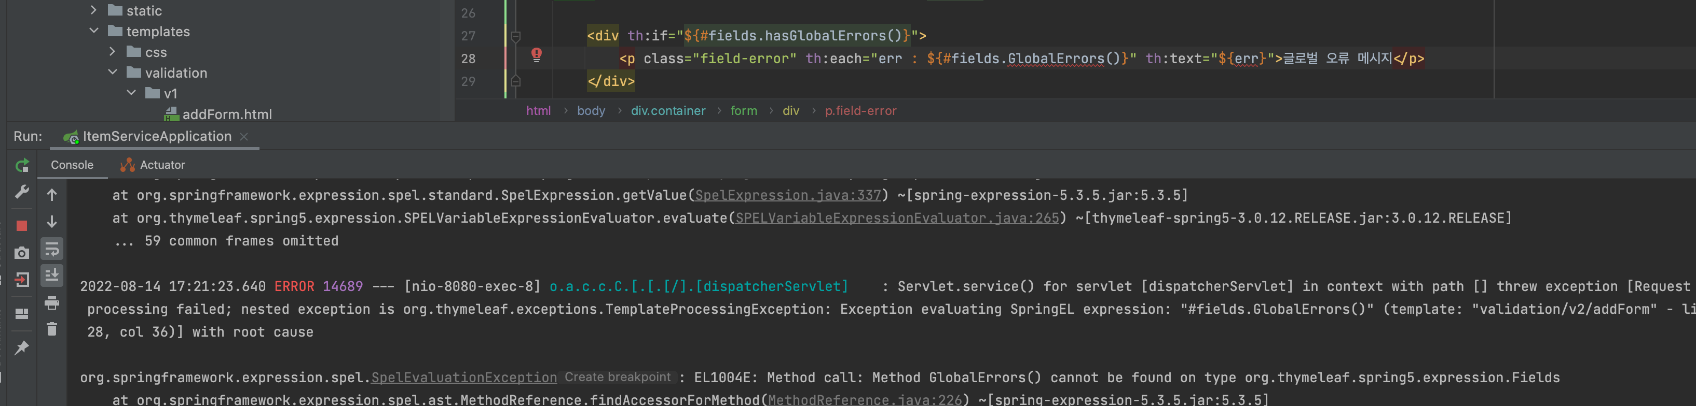Select body in the breadcrumb bar

(x=591, y=111)
